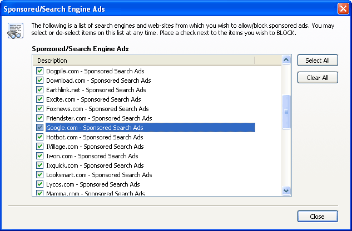Sort list by Description column header
This screenshot has width=352, height=231.
143,61
